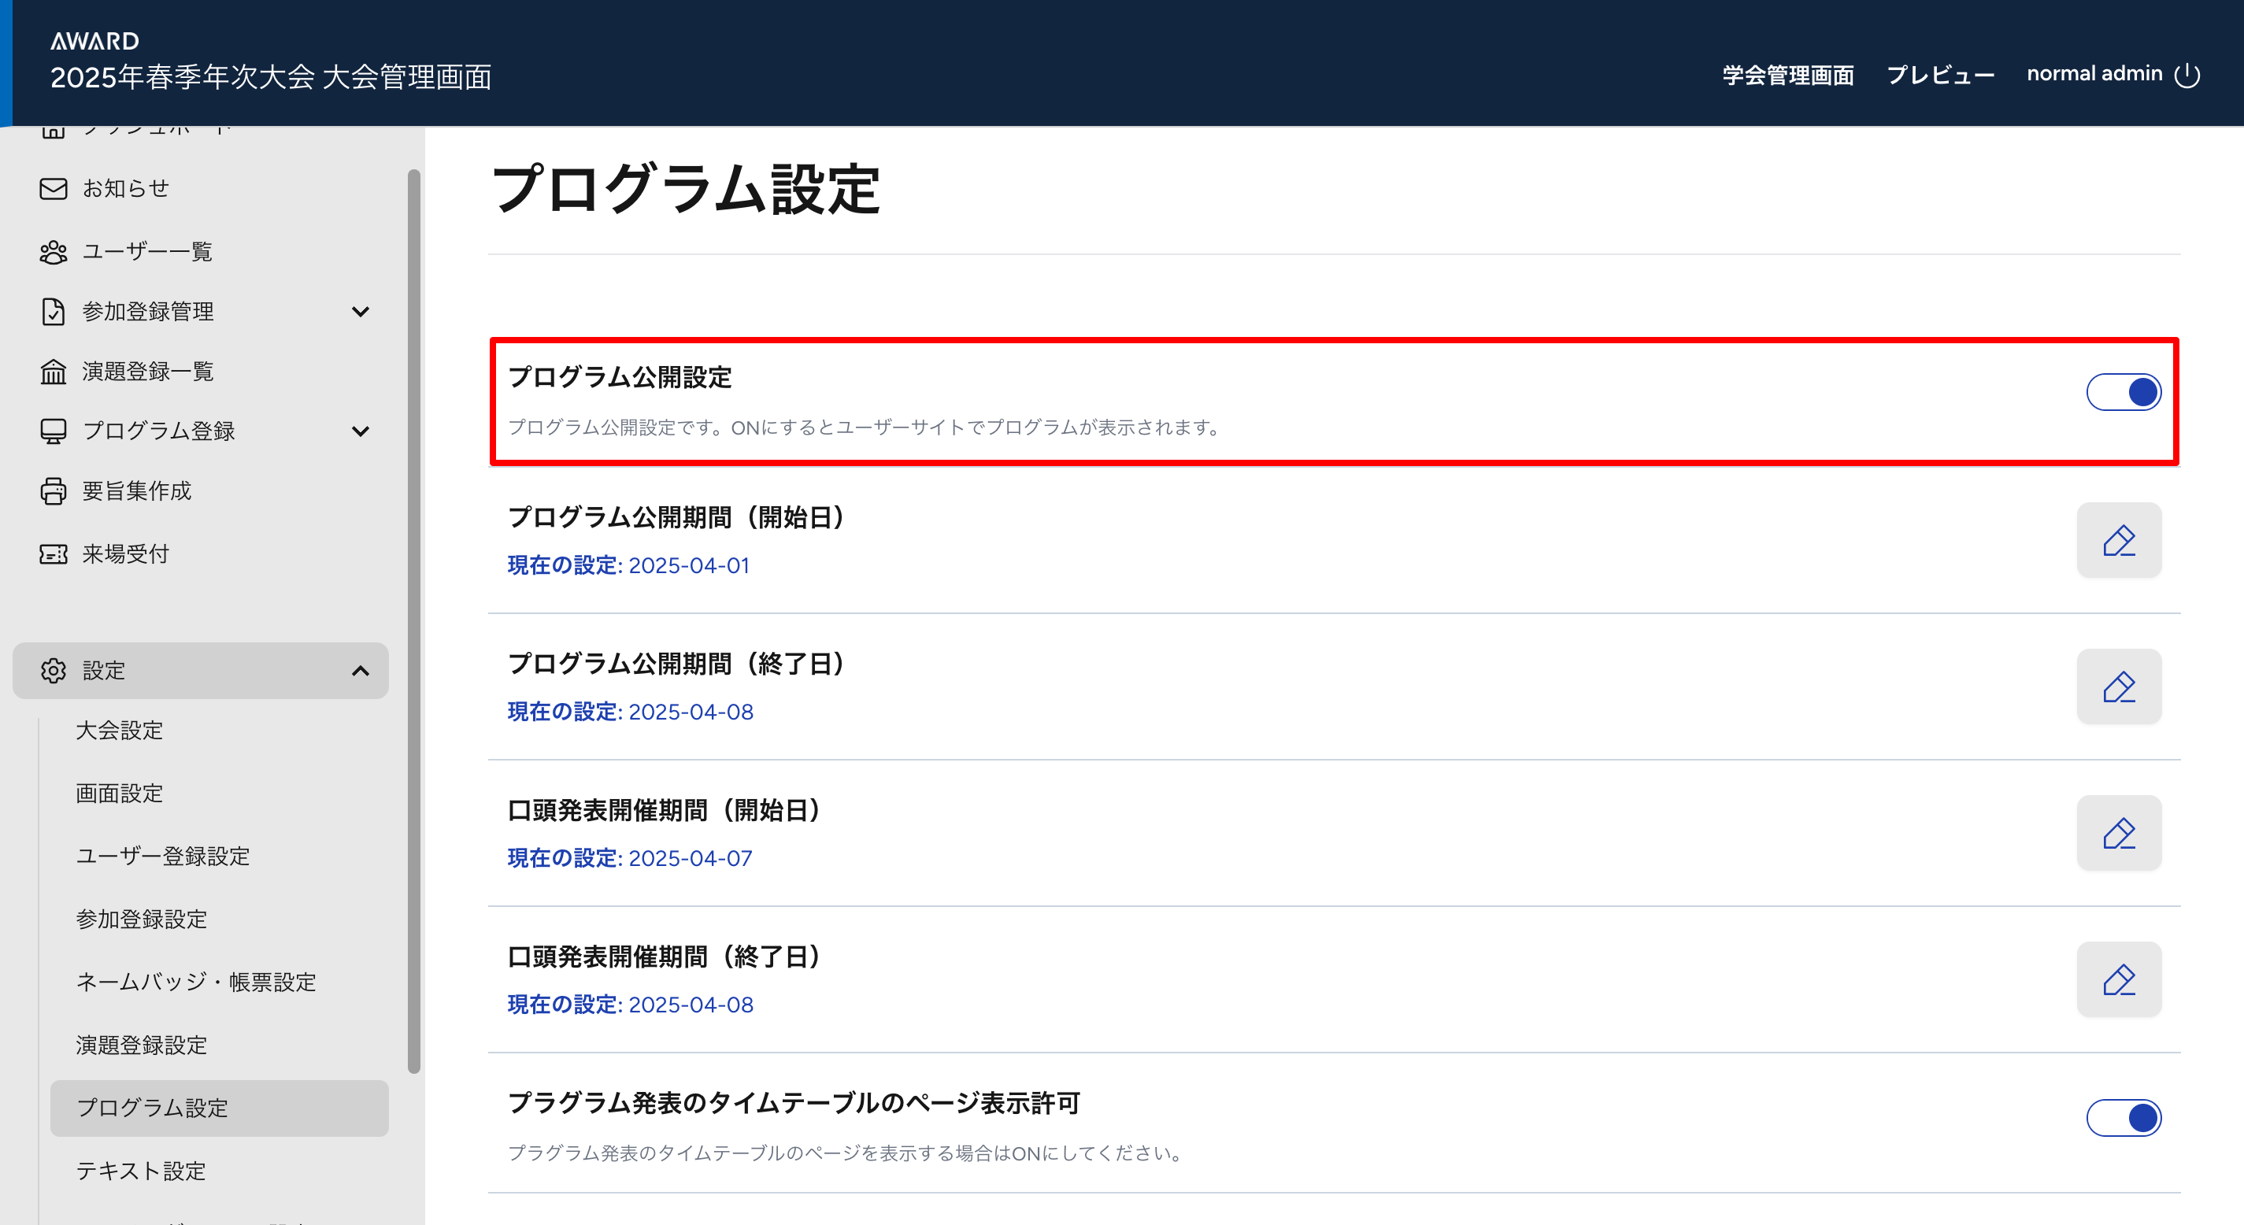Go to 学会管理画面 link

click(1787, 75)
